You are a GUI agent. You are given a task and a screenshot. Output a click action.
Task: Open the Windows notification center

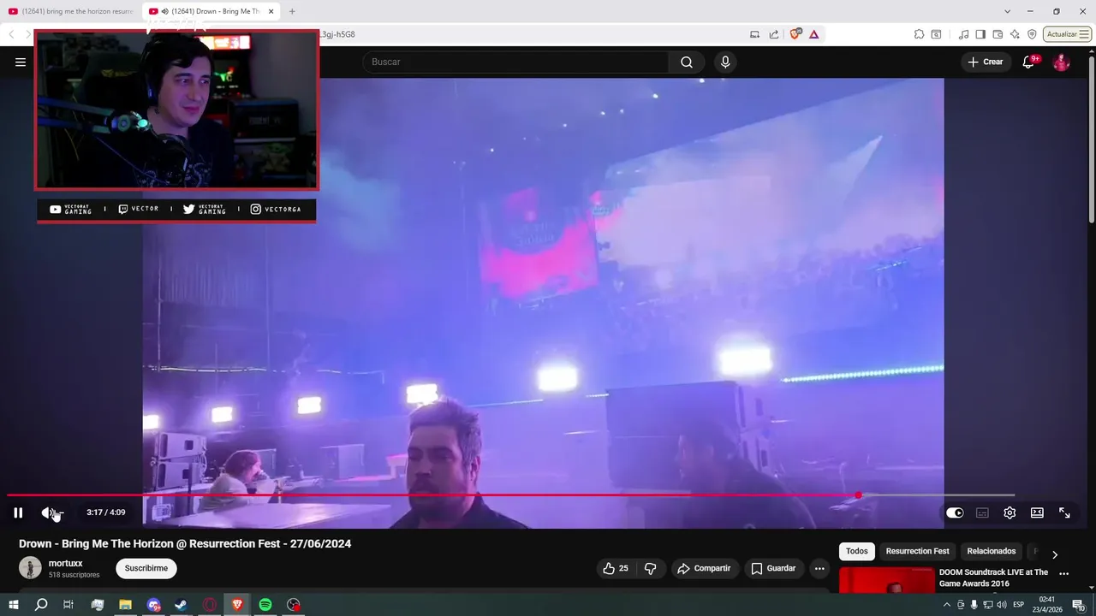(1078, 605)
